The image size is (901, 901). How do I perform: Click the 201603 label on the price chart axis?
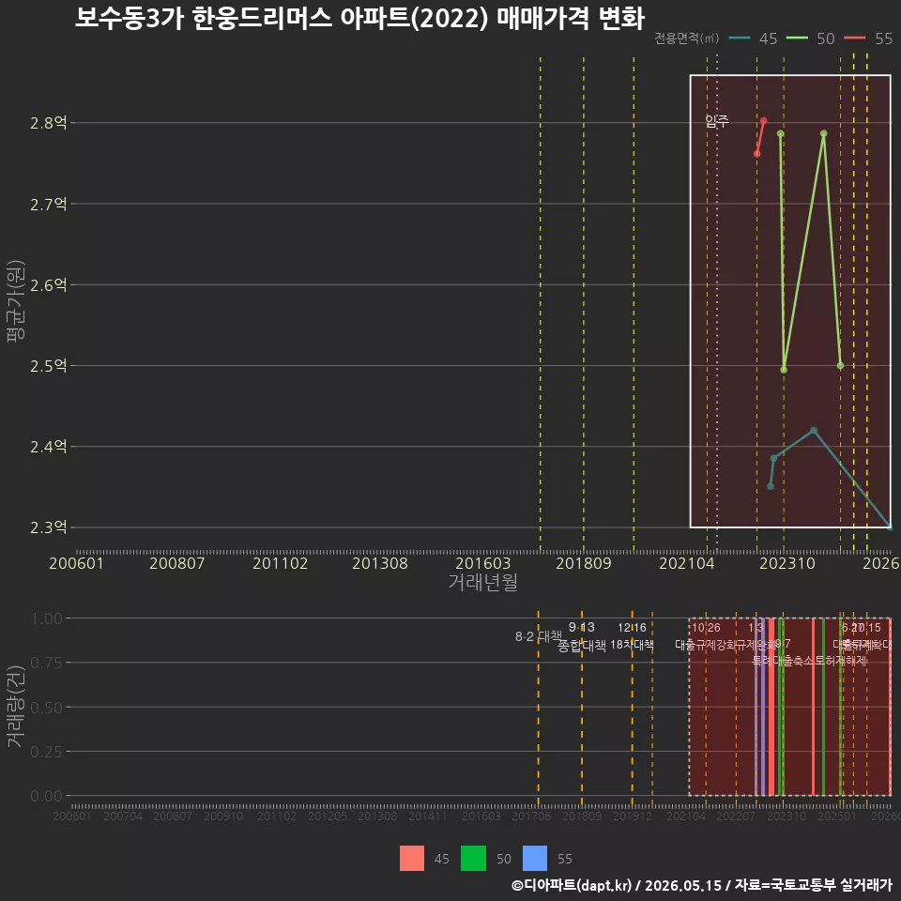(483, 563)
